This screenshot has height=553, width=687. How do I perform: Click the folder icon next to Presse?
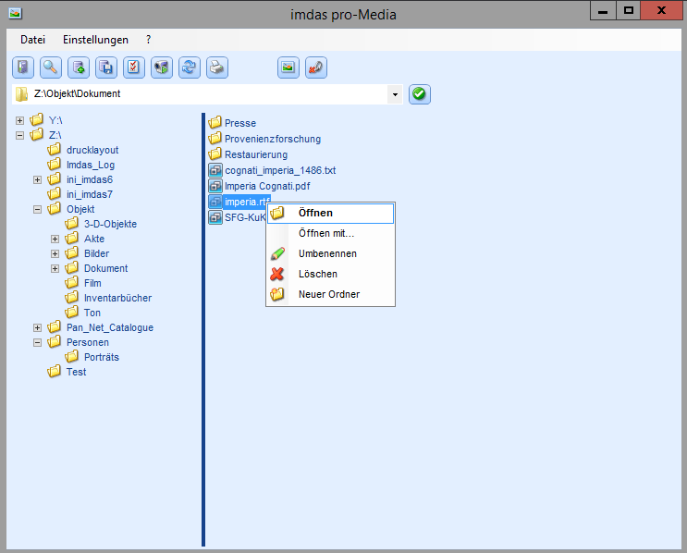[215, 122]
